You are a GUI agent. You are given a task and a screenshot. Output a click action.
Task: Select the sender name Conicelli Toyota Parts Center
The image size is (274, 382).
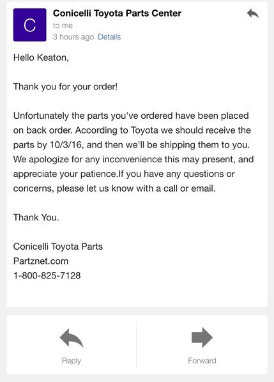click(x=117, y=13)
